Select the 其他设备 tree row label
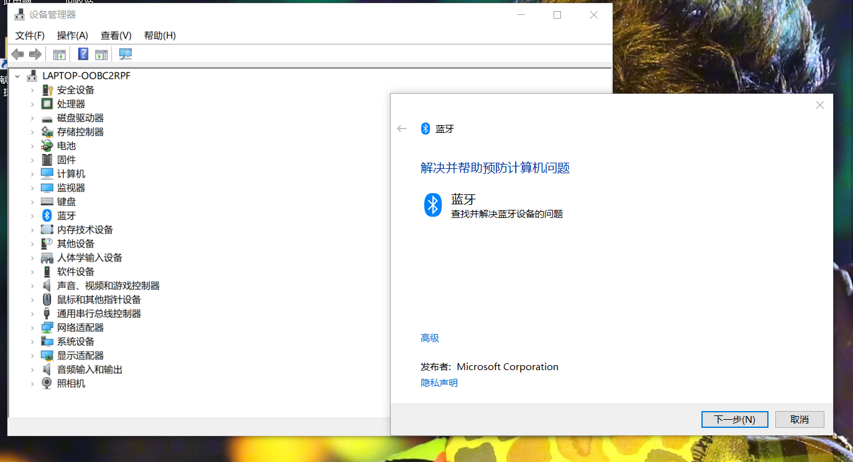The height and width of the screenshot is (462, 853). point(76,243)
